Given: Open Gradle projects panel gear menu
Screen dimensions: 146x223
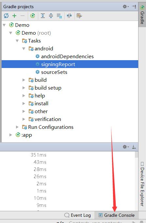Looking at the screenshot, I should pyautogui.click(x=126, y=7).
